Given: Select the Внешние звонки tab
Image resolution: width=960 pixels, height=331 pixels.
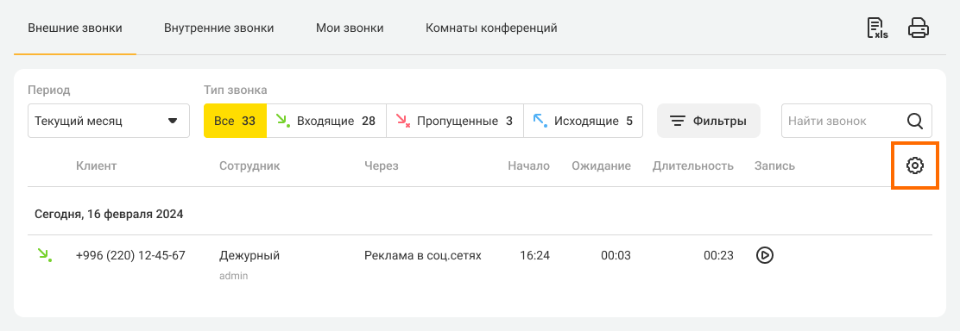Looking at the screenshot, I should coord(75,28).
